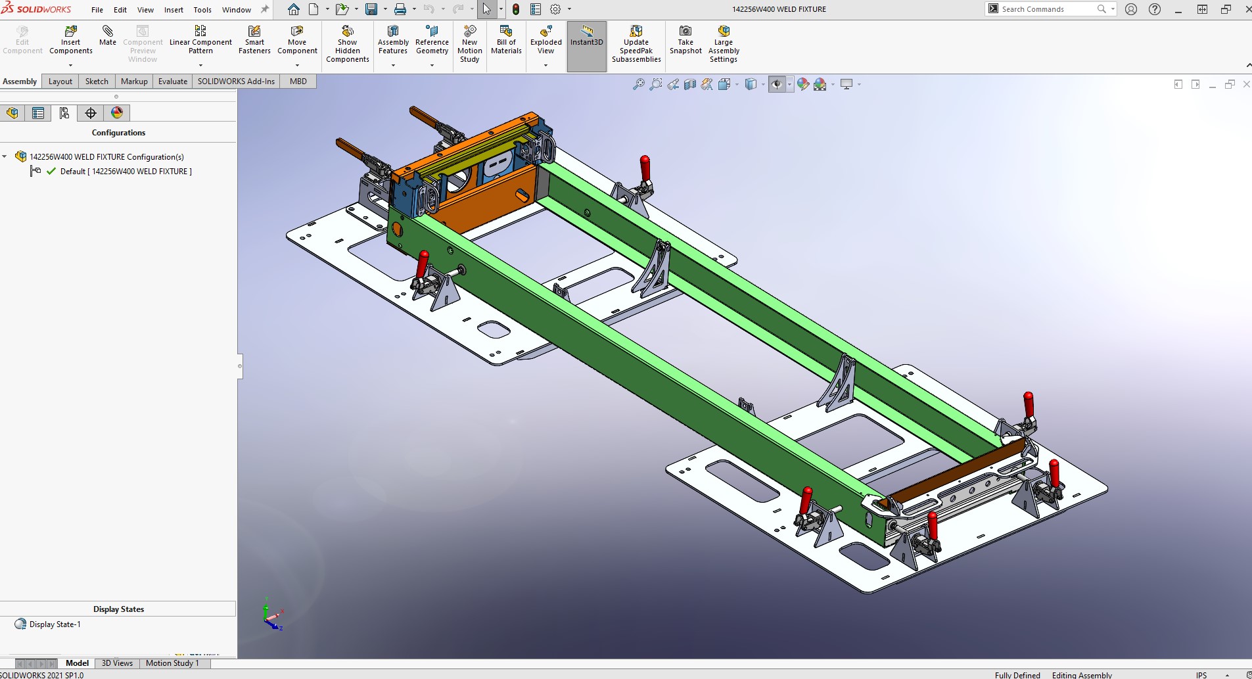Open the Markup tab
This screenshot has height=679, width=1252.
[x=134, y=82]
